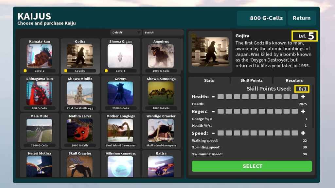The height and width of the screenshot is (188, 335).
Task: Click the Search input field
Action: (x=163, y=33)
